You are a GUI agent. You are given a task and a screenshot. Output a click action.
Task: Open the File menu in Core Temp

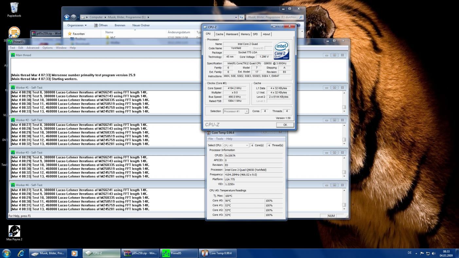pyautogui.click(x=211, y=139)
